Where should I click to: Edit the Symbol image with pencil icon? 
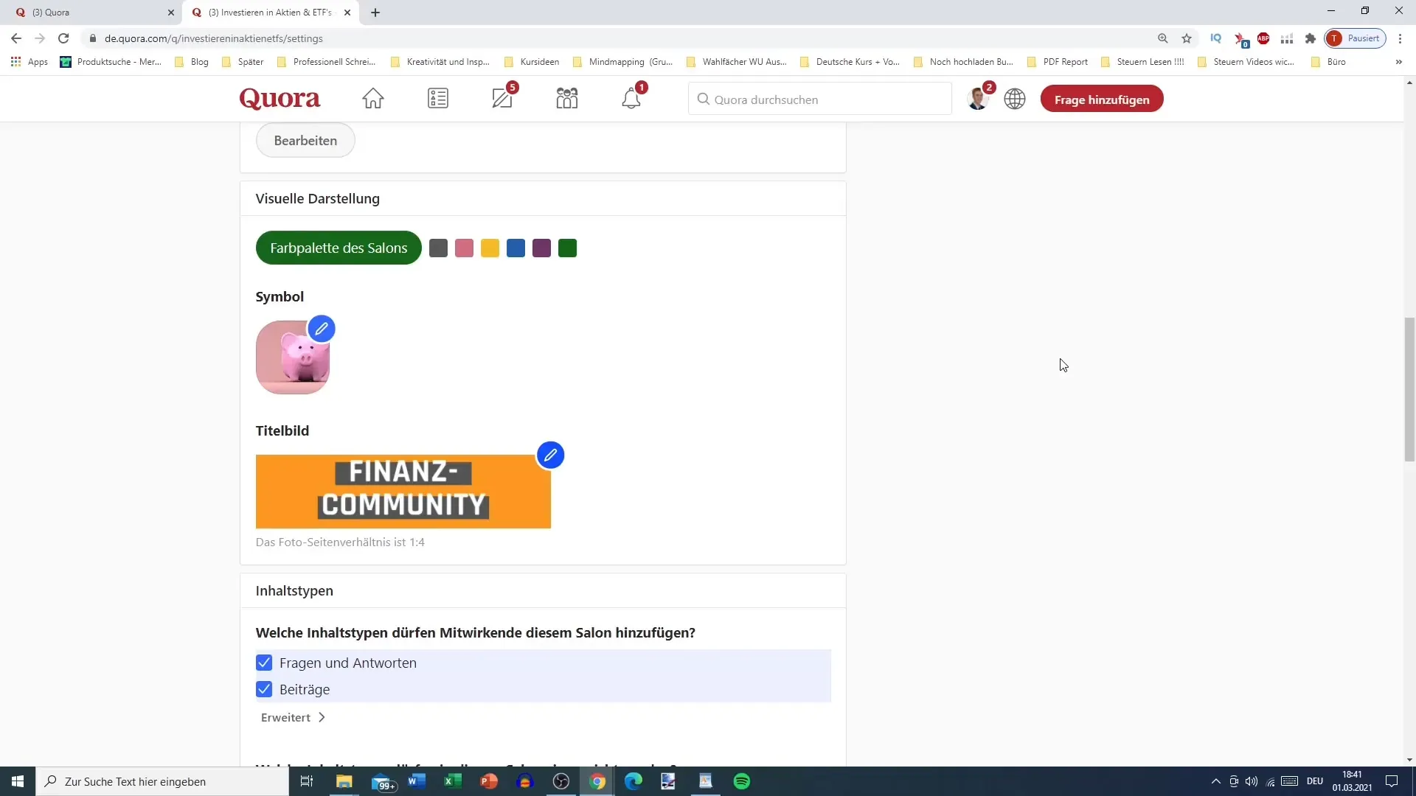point(322,329)
